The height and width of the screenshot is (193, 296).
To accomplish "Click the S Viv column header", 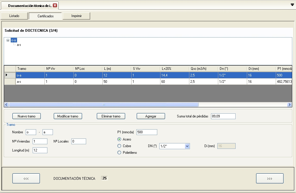I will (146, 69).
